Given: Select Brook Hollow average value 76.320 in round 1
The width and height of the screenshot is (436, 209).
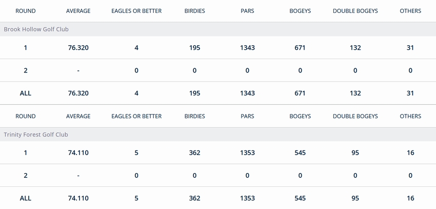Looking at the screenshot, I should 78,48.
